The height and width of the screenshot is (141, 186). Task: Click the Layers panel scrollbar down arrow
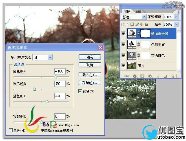click(178, 71)
